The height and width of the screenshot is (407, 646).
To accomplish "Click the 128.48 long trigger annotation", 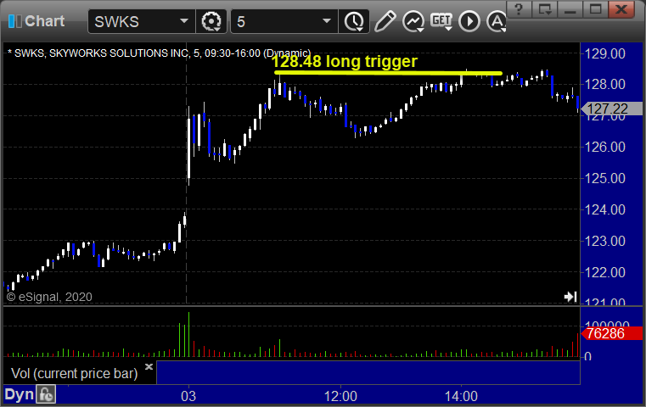I will [345, 61].
